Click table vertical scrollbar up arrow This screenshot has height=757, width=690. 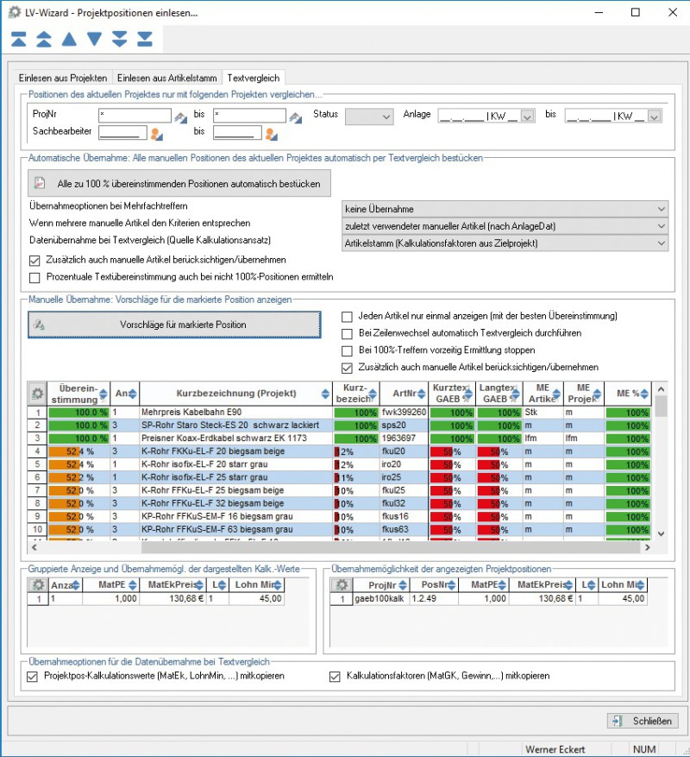[x=662, y=389]
